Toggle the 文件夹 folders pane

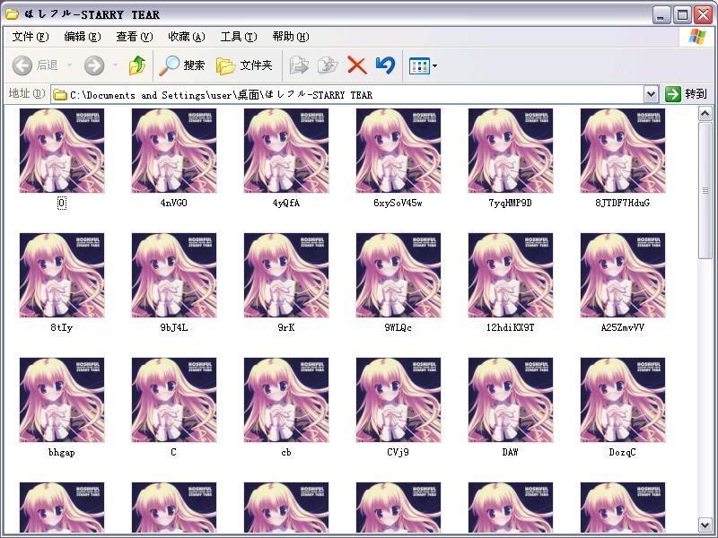pos(244,65)
